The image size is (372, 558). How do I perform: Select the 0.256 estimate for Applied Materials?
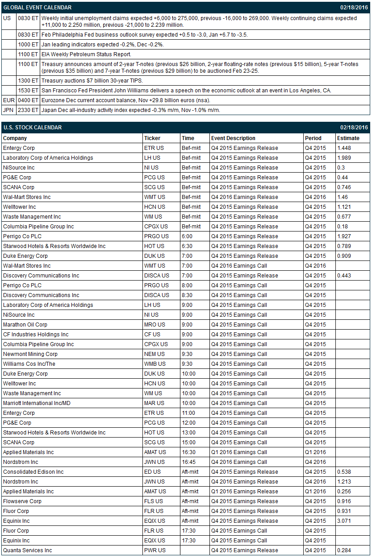coord(344,492)
